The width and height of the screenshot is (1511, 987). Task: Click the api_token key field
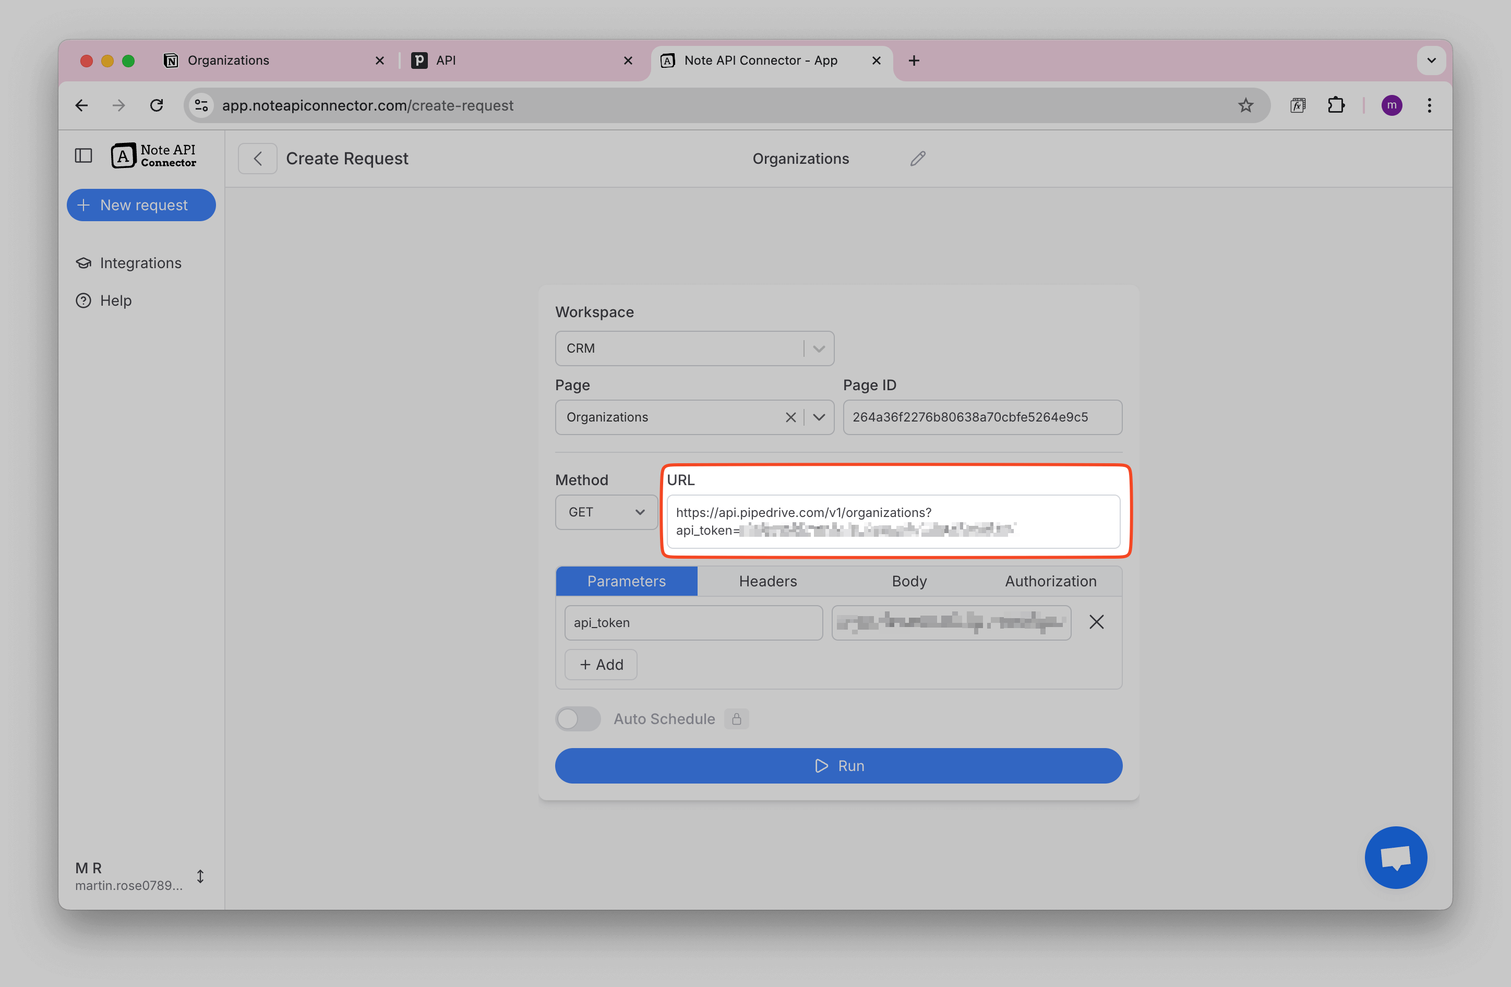pos(693,623)
